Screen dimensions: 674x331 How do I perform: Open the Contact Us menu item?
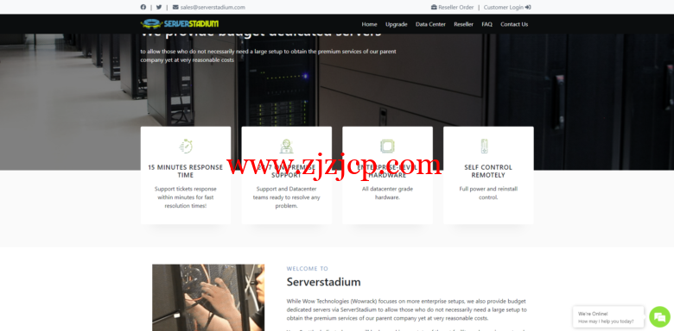(514, 24)
